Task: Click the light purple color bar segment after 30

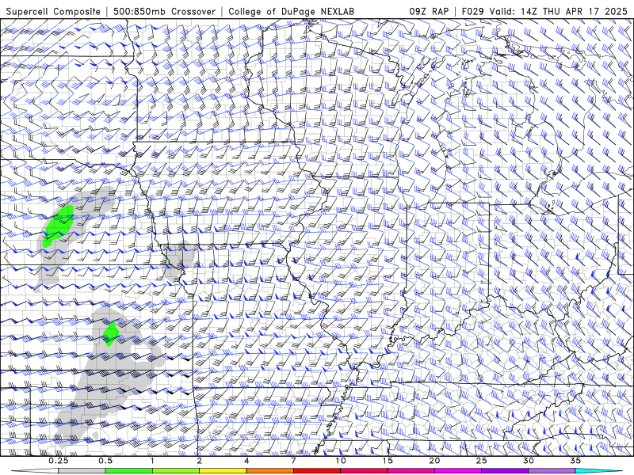Action: [552, 471]
